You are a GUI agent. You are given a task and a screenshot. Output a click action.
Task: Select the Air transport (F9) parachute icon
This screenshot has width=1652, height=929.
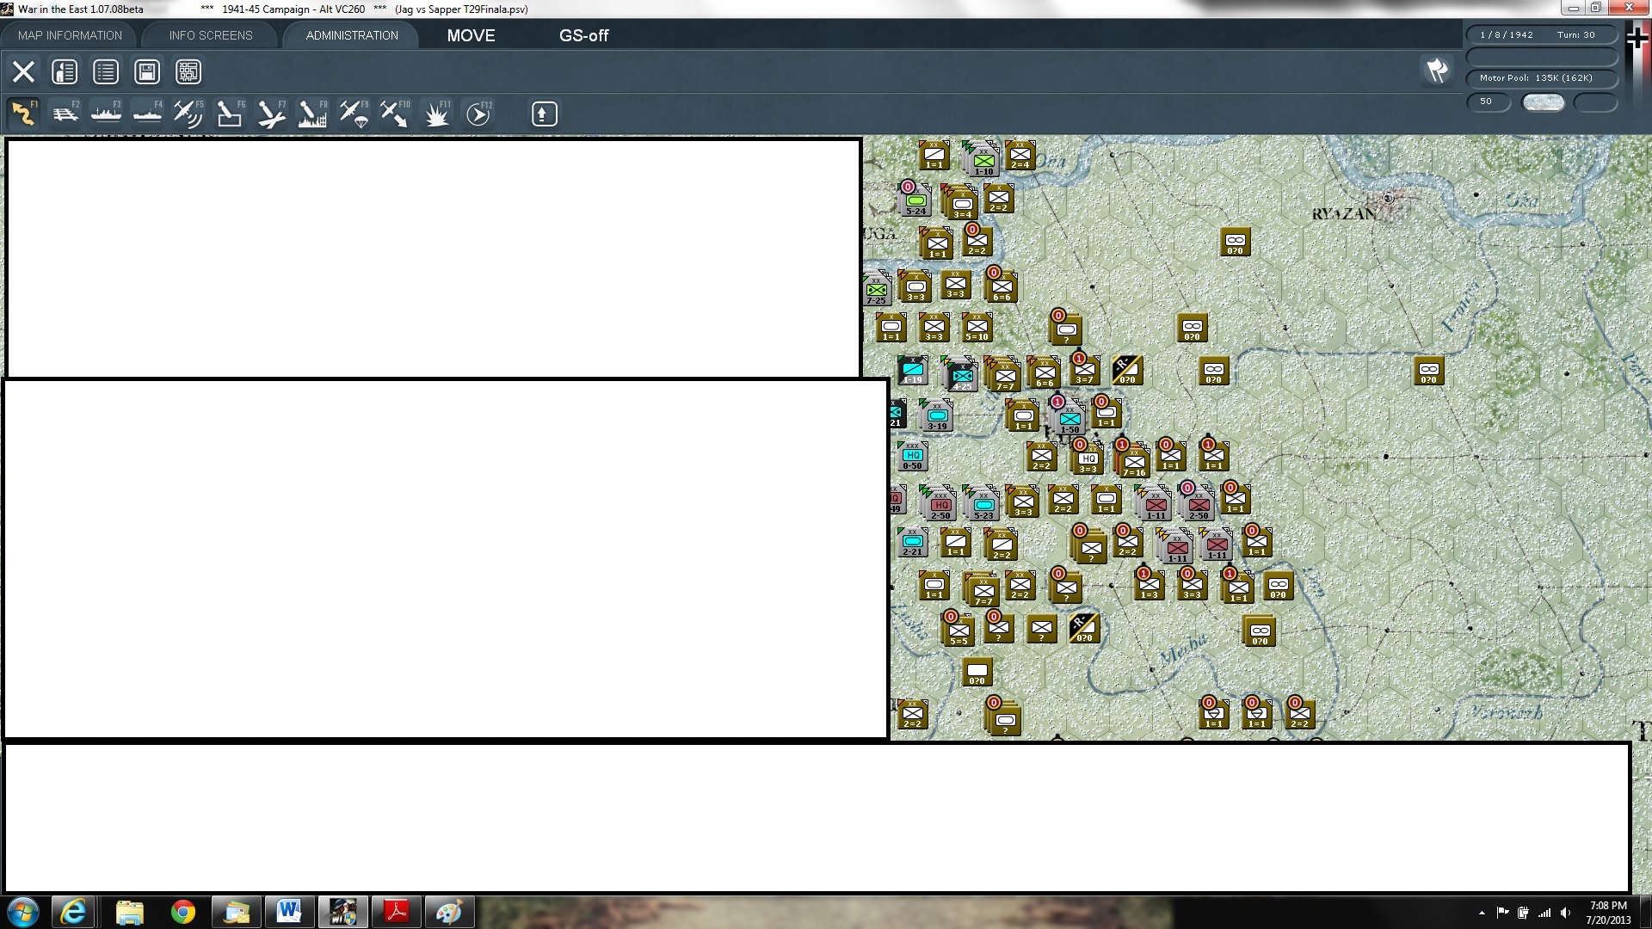point(354,114)
